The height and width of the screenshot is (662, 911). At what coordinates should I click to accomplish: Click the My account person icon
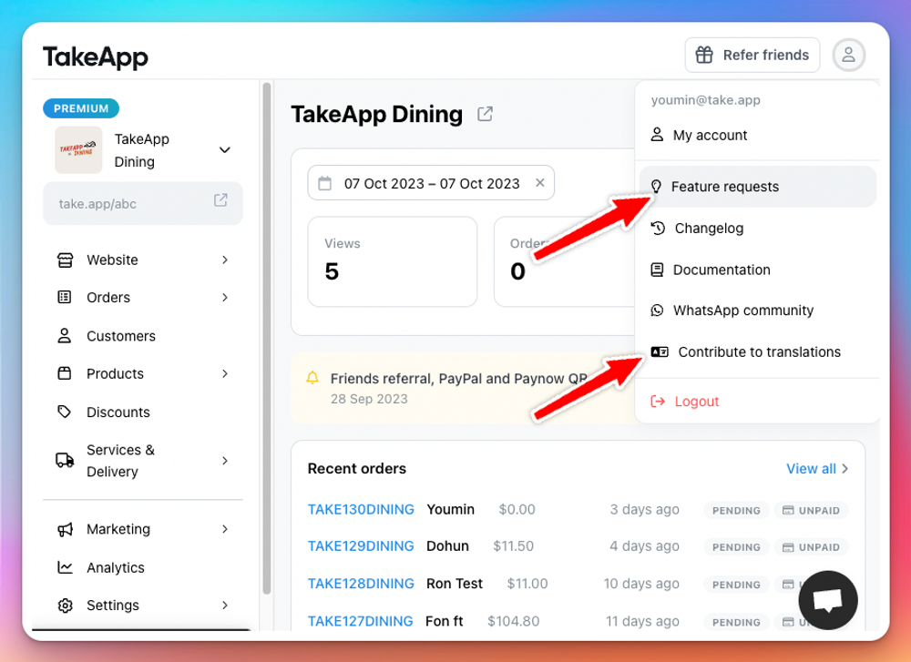click(x=657, y=135)
